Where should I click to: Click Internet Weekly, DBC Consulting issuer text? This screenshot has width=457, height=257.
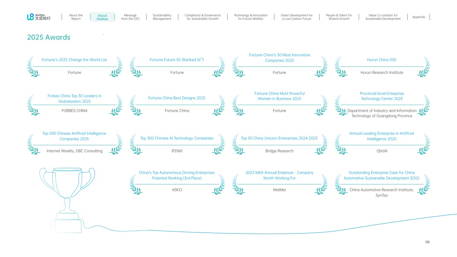click(75, 151)
